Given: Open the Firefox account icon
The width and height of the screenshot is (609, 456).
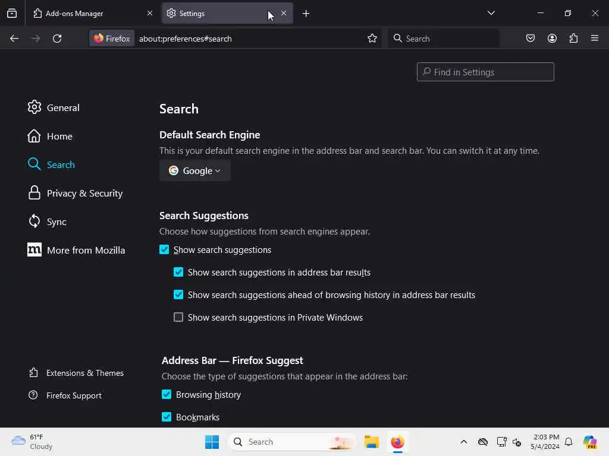Looking at the screenshot, I should click(x=552, y=38).
